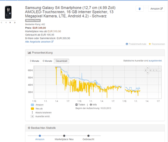Select the Amazon point on Beobachter-Statistik slider
Image resolution: width=168 pixels, height=142 pixels.
click(x=40, y=136)
